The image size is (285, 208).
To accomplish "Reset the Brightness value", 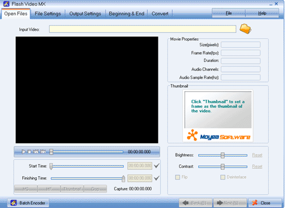I will coord(257,155).
